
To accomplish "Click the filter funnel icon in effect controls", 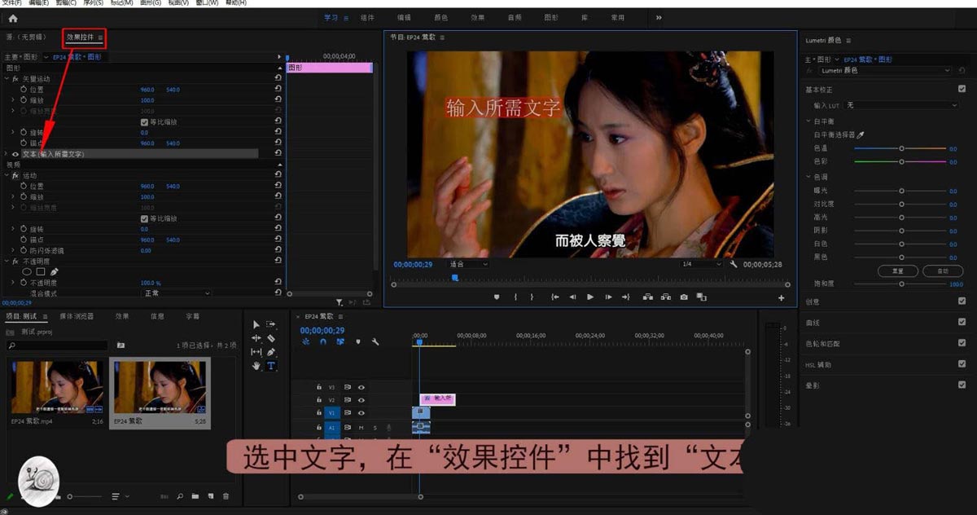I will [340, 302].
